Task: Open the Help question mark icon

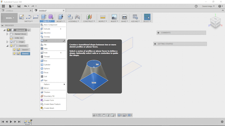Action: pos(219,6)
